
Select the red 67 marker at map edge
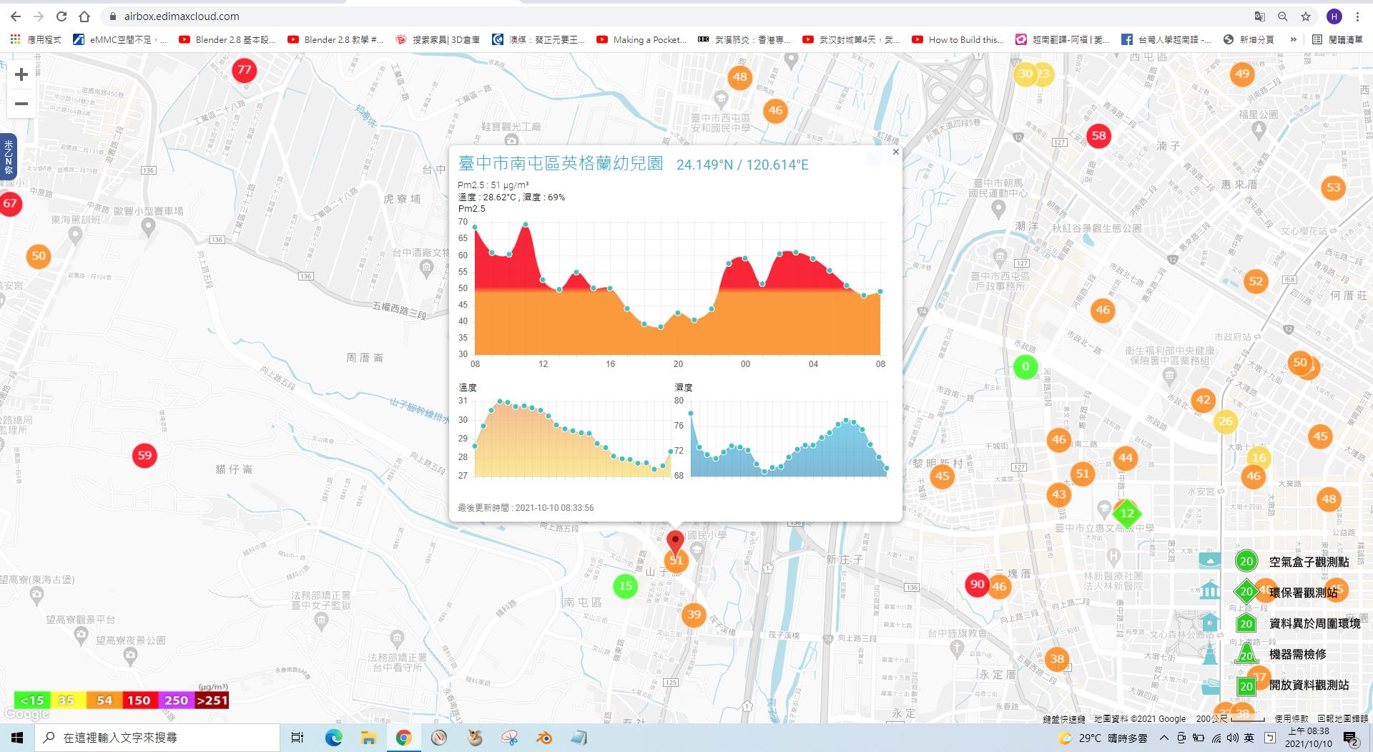[9, 203]
